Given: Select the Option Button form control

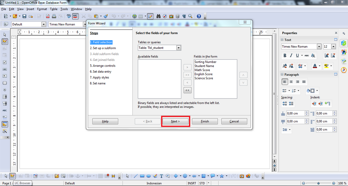Looking at the screenshot, I should (5, 90).
